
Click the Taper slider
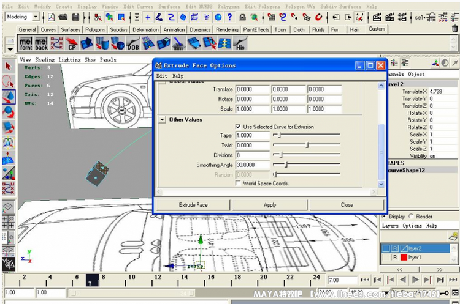(x=306, y=135)
